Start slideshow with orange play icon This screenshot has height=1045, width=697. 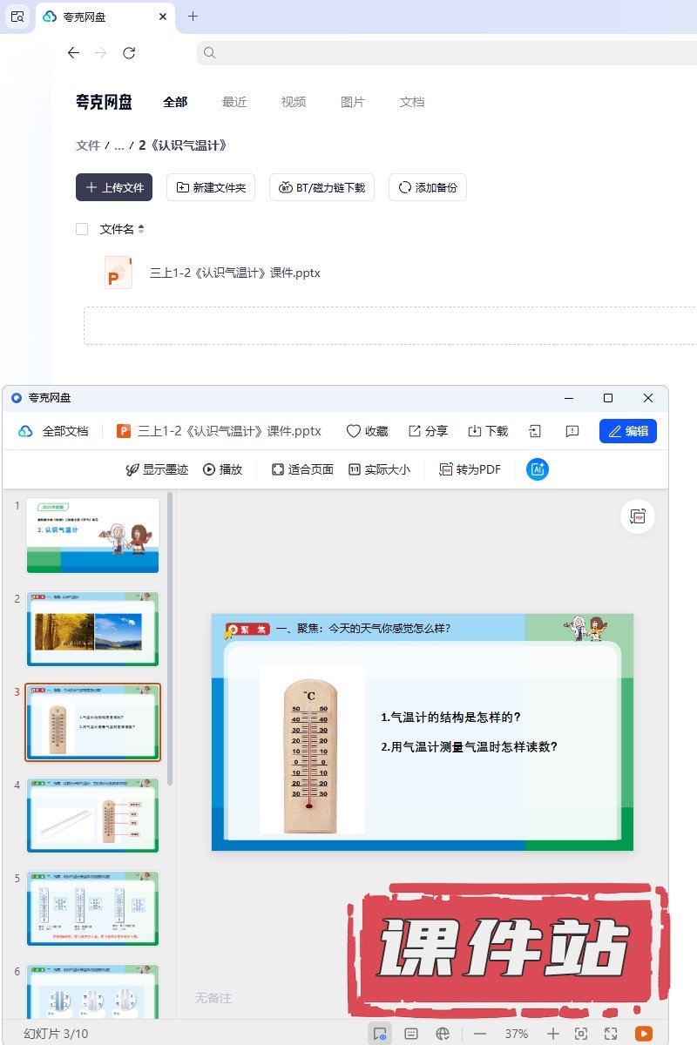643,1034
